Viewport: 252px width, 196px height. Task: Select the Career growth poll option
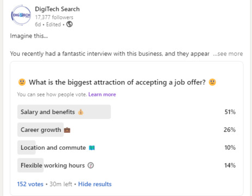pyautogui.click(x=126, y=130)
